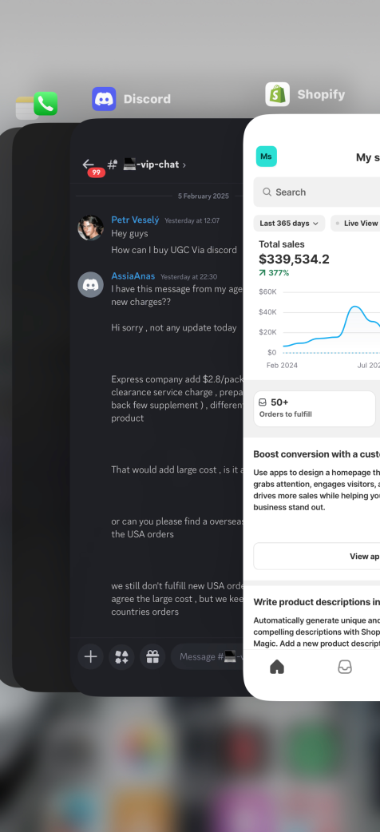Tap the AssiaAnas username
The image size is (380, 832).
133,276
